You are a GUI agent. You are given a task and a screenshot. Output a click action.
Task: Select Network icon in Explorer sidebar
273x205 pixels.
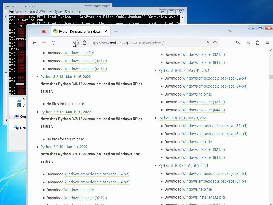[17, 128]
